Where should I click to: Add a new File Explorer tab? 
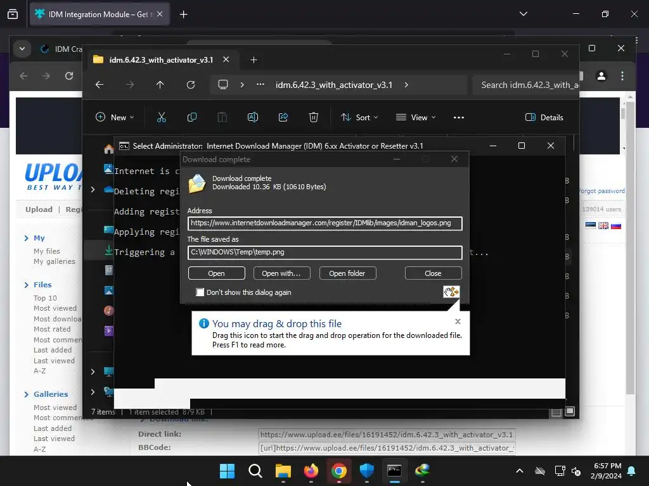[x=254, y=60]
